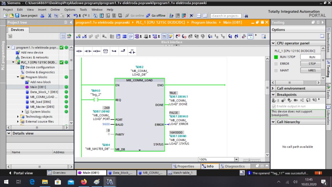Expand the Technology objects folder
Screen dimensions: 332x187
tap(18, 117)
